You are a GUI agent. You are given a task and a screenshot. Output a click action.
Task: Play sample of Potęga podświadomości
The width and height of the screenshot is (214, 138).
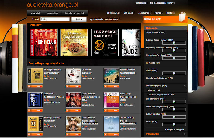tap(105, 135)
